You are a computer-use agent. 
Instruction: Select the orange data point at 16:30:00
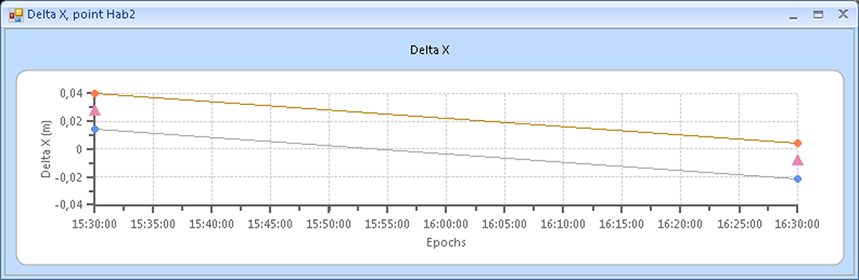click(797, 144)
